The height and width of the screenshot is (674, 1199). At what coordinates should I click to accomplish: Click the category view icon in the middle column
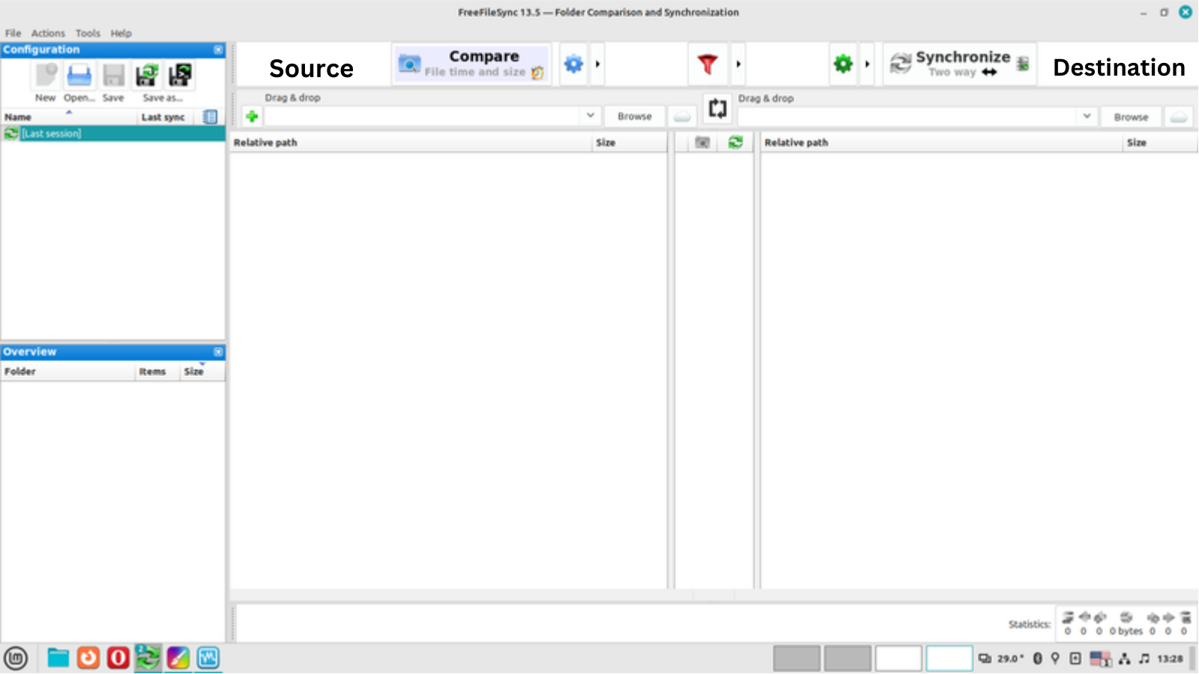[702, 142]
